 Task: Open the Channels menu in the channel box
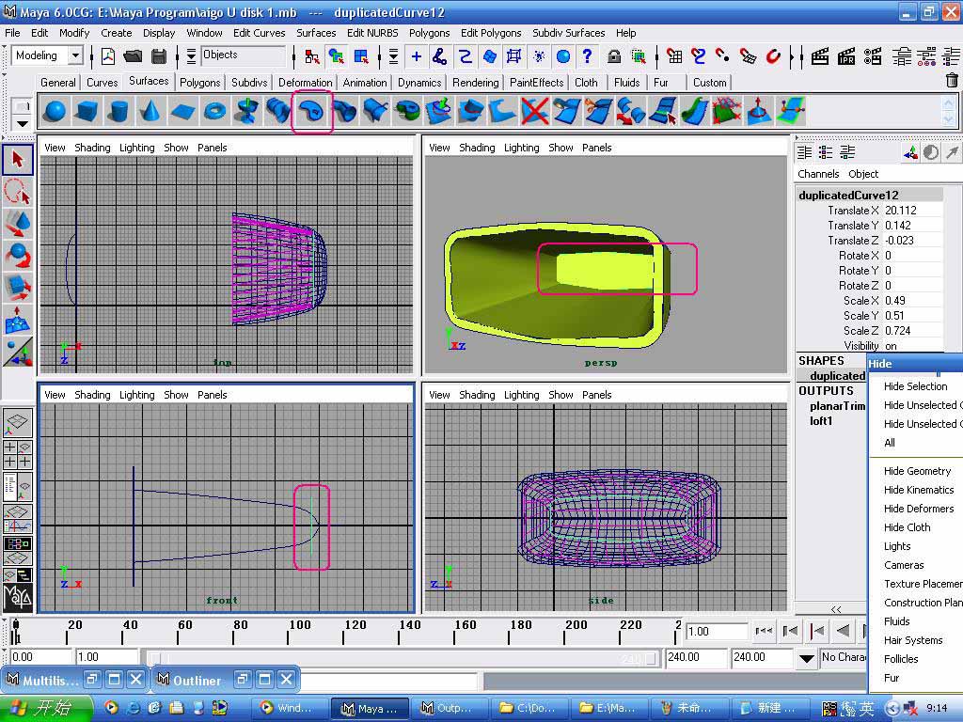818,174
